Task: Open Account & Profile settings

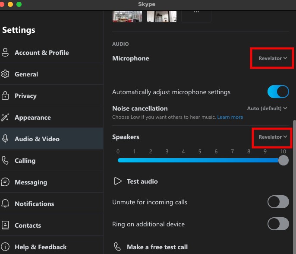Action: [51, 52]
